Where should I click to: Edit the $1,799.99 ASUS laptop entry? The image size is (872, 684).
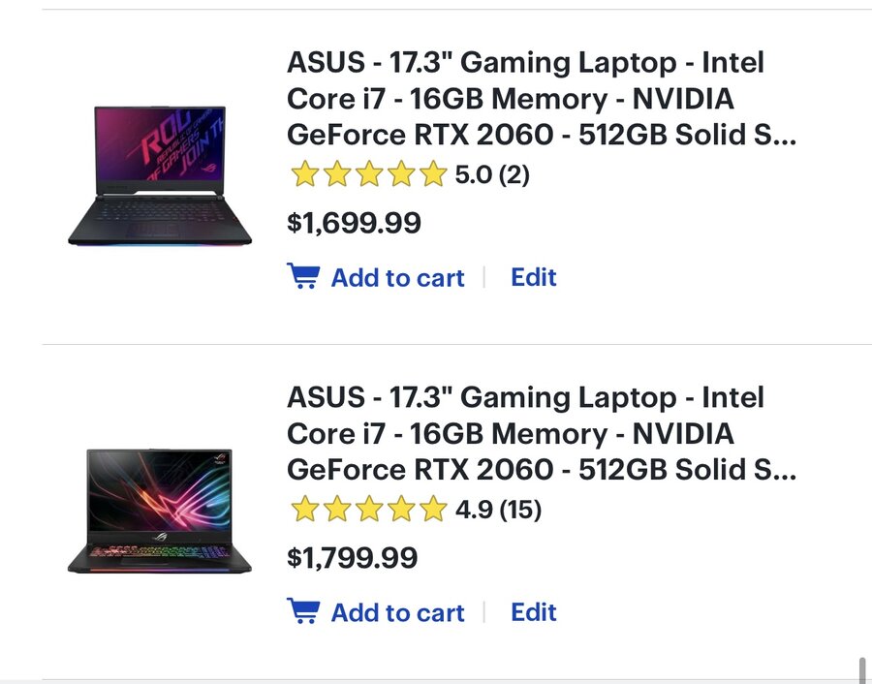[534, 612]
